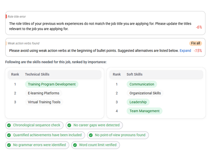Click the Quantified achievements have been included badge
The width and height of the screenshot is (212, 159).
45,135
